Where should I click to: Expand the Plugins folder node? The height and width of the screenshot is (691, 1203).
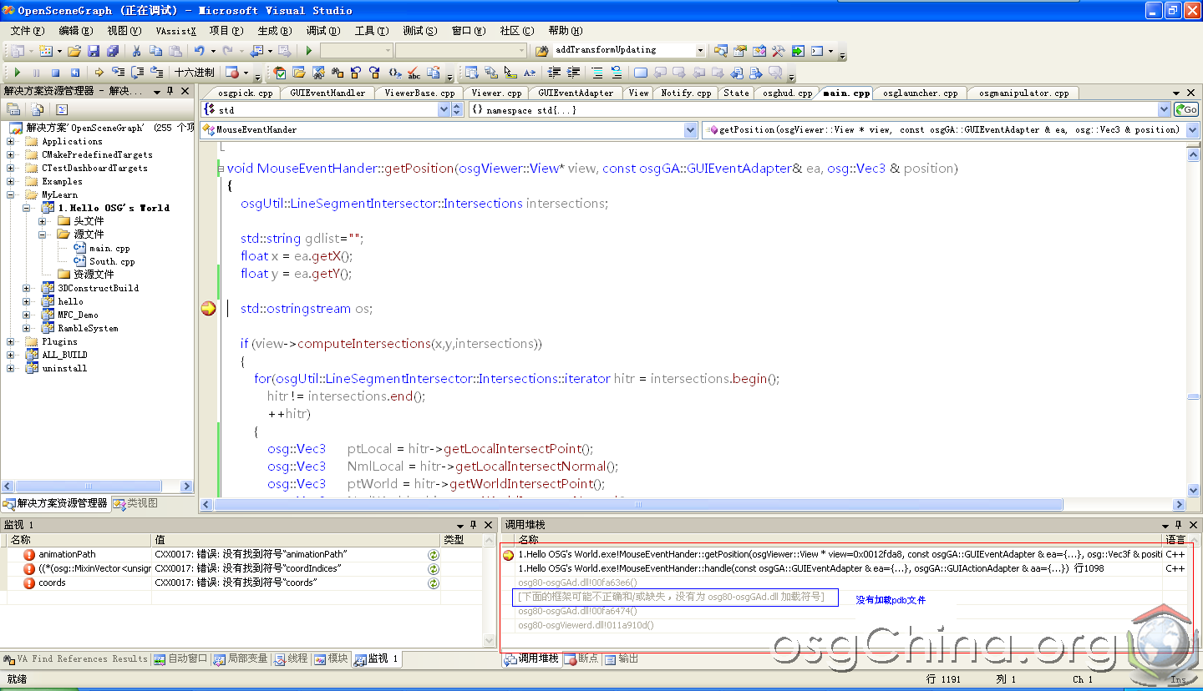click(x=11, y=341)
